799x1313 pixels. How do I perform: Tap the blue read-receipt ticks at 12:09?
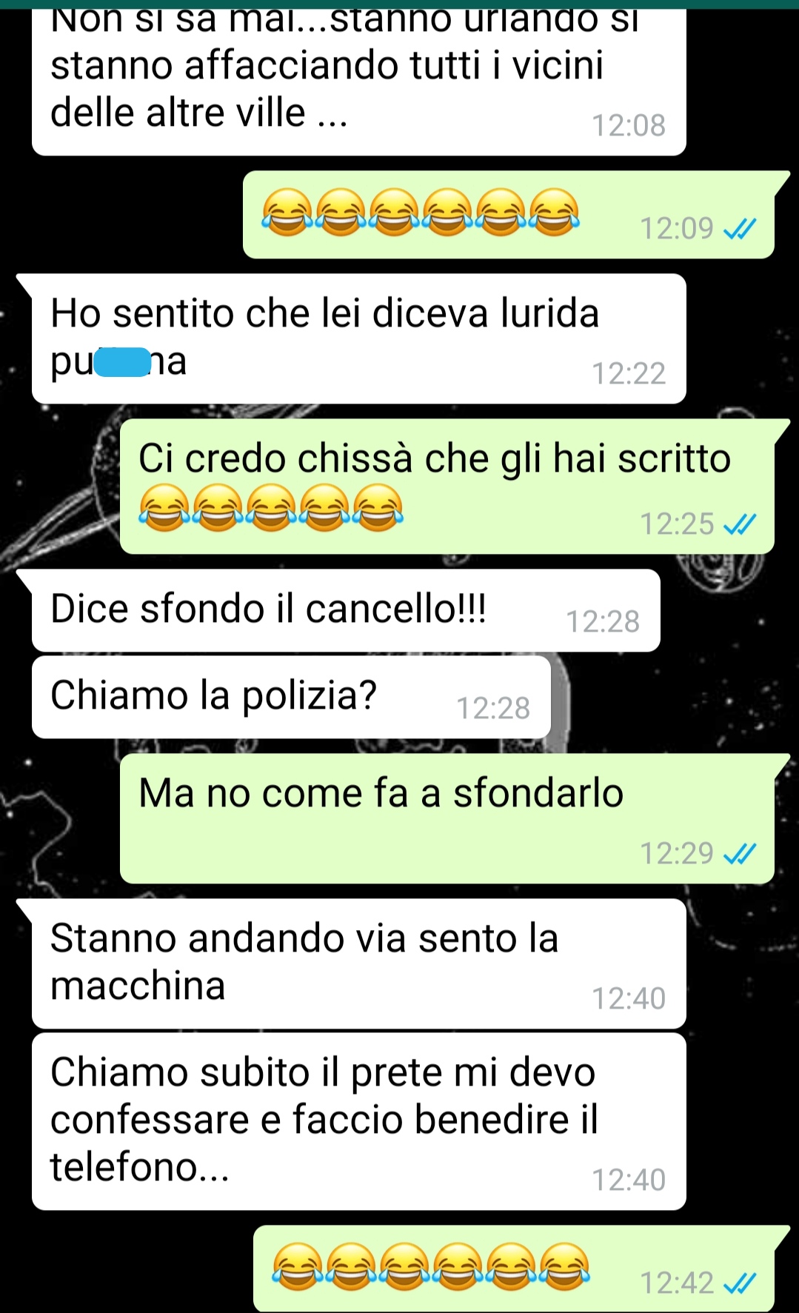point(740,230)
